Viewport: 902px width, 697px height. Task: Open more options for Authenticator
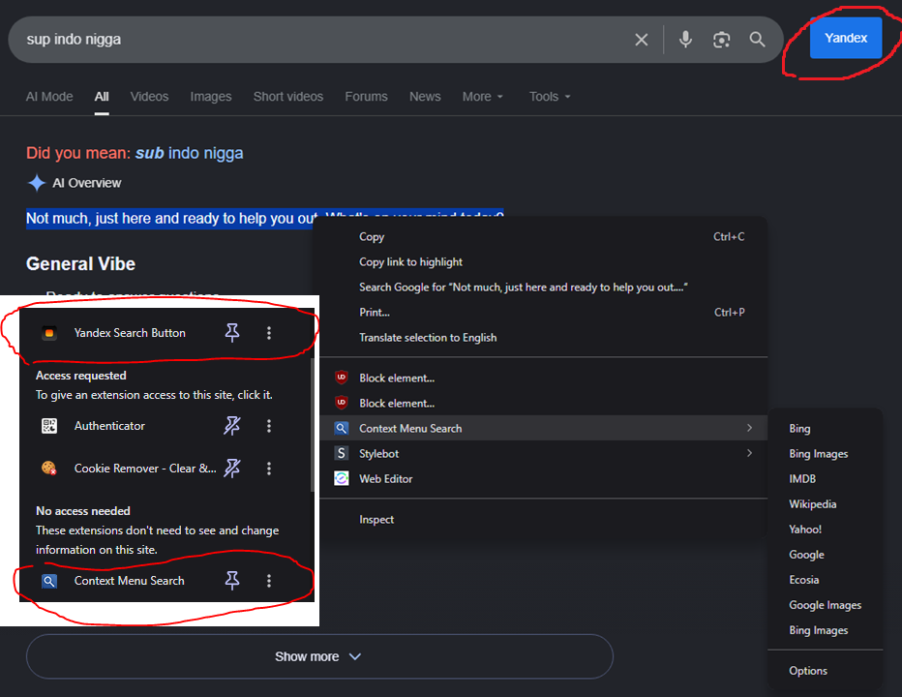[269, 426]
